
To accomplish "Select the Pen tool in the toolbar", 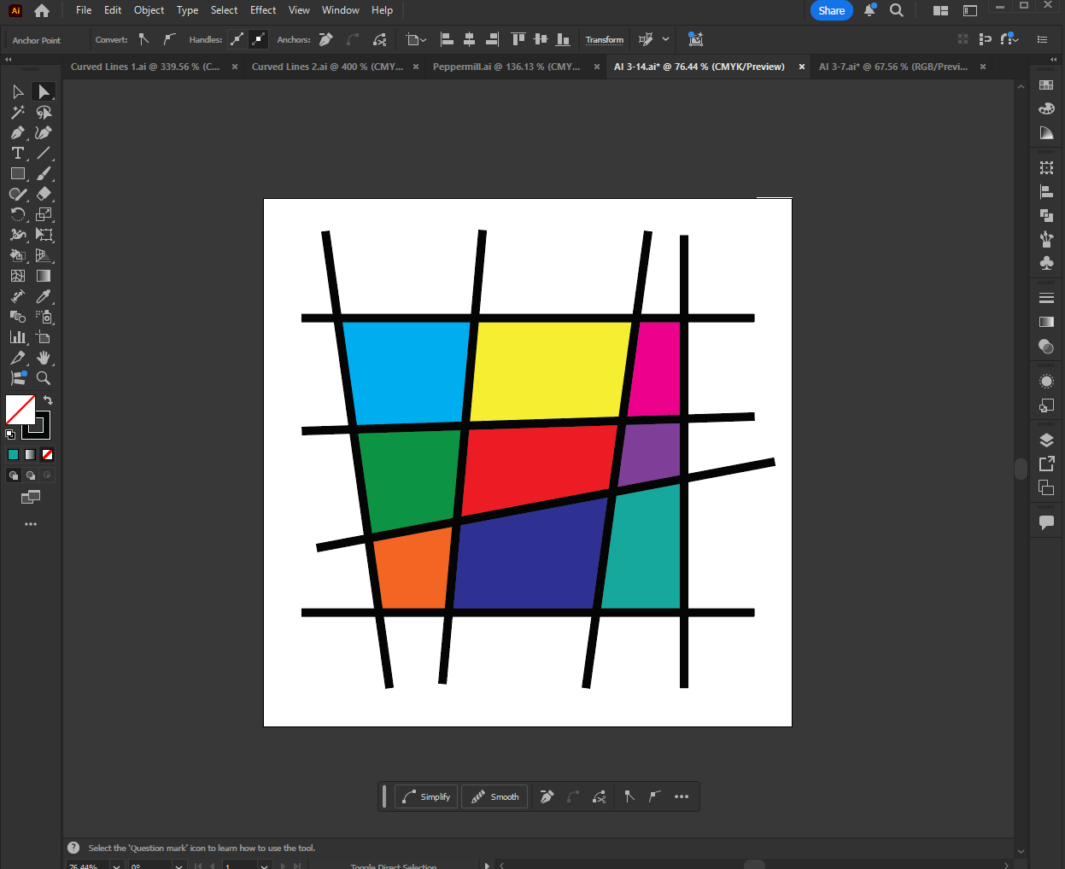I will click(17, 132).
